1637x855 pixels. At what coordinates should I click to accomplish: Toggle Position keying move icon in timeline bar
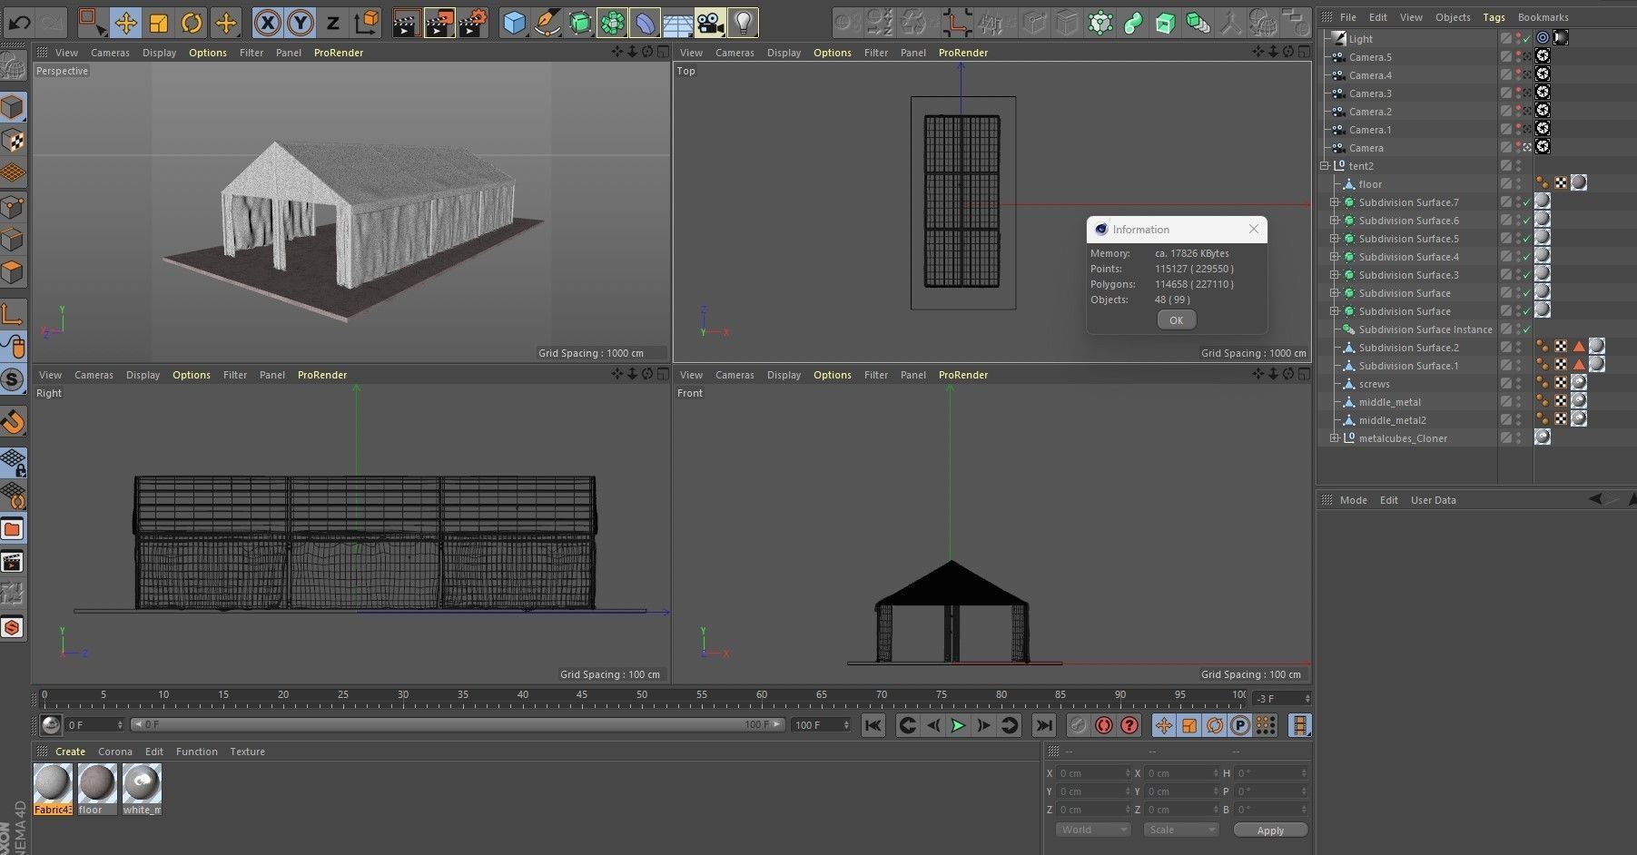[1164, 725]
